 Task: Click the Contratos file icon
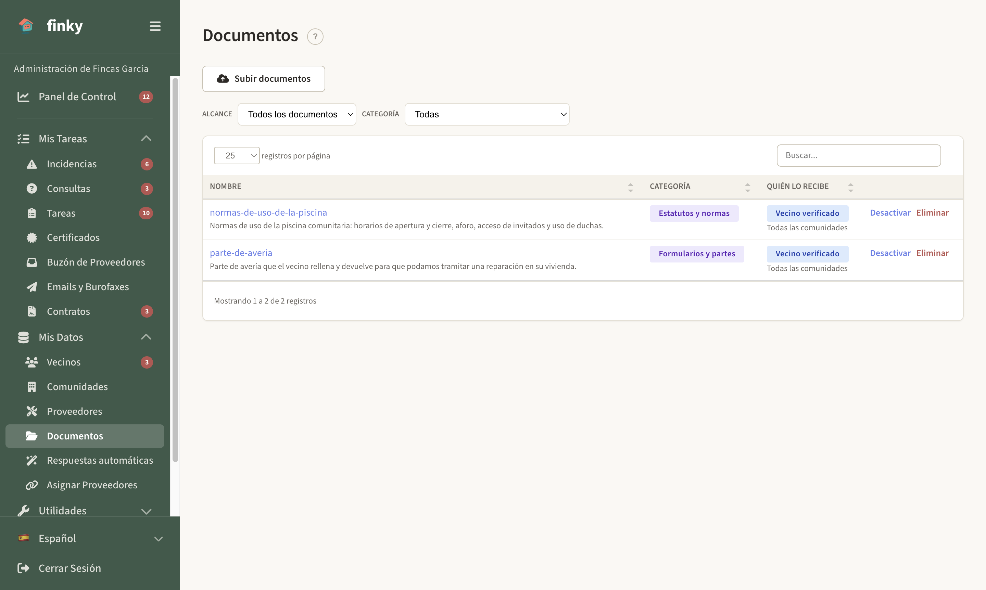[32, 311]
